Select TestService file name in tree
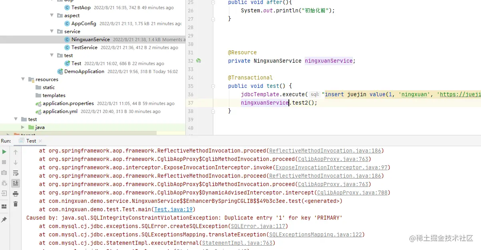The height and width of the screenshot is (250, 481). [84, 48]
